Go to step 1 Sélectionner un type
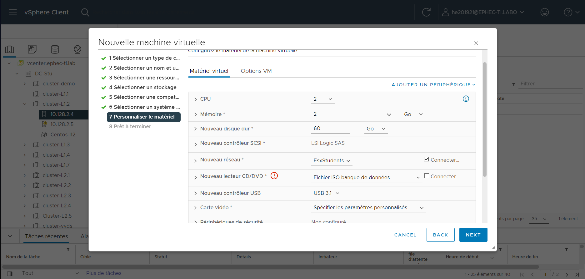Viewport: 585px width, 279px height. pyautogui.click(x=144, y=58)
